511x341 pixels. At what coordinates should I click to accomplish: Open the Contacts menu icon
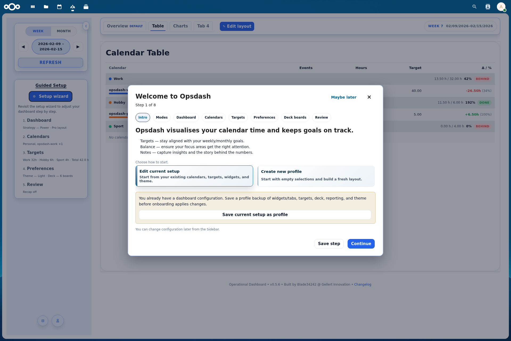click(x=488, y=7)
